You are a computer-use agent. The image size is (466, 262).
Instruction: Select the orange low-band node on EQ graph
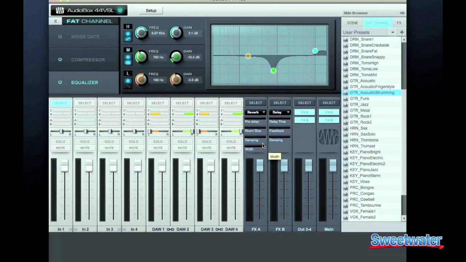click(248, 56)
